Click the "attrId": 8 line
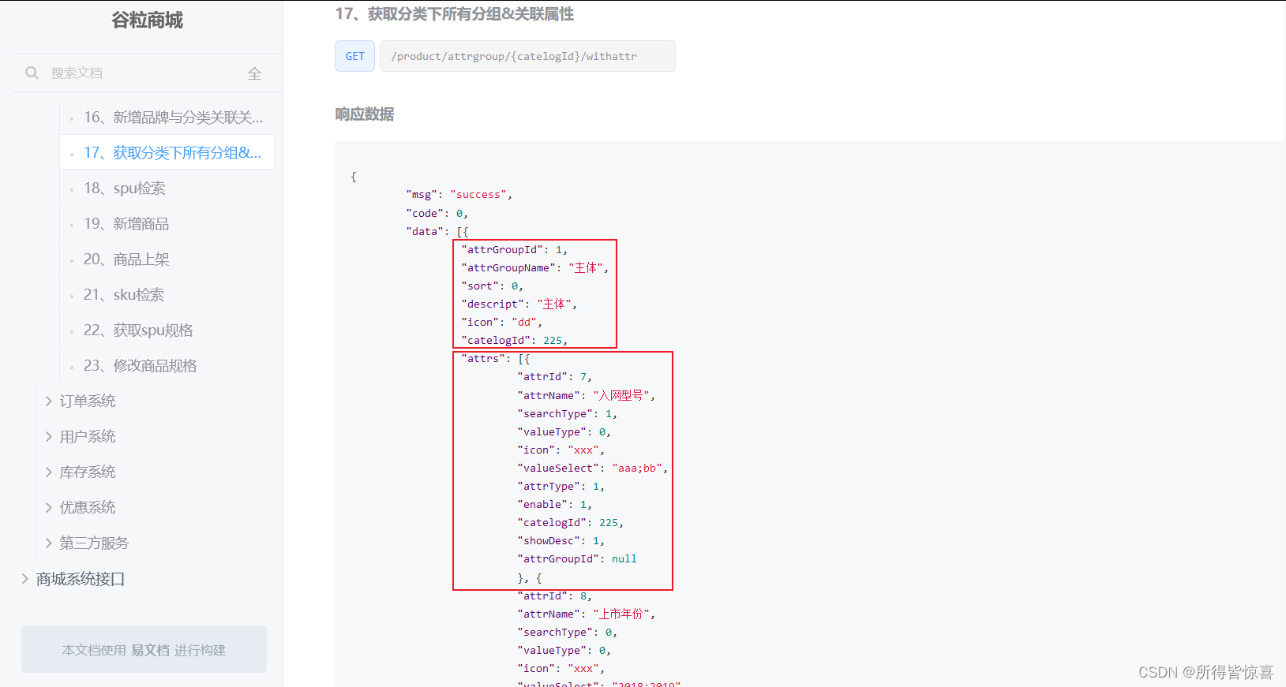 [x=555, y=596]
